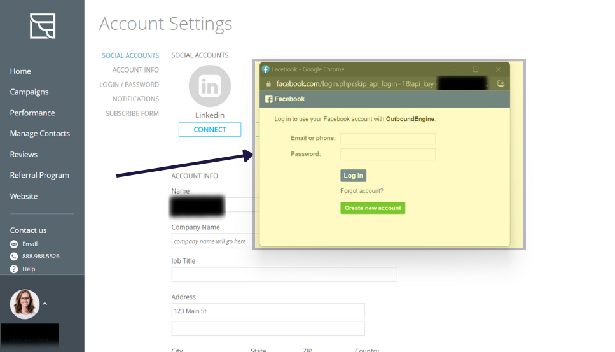Viewport: 615px width, 352px height.
Task: Click the 888.988.5526 phone number
Action: click(x=41, y=257)
